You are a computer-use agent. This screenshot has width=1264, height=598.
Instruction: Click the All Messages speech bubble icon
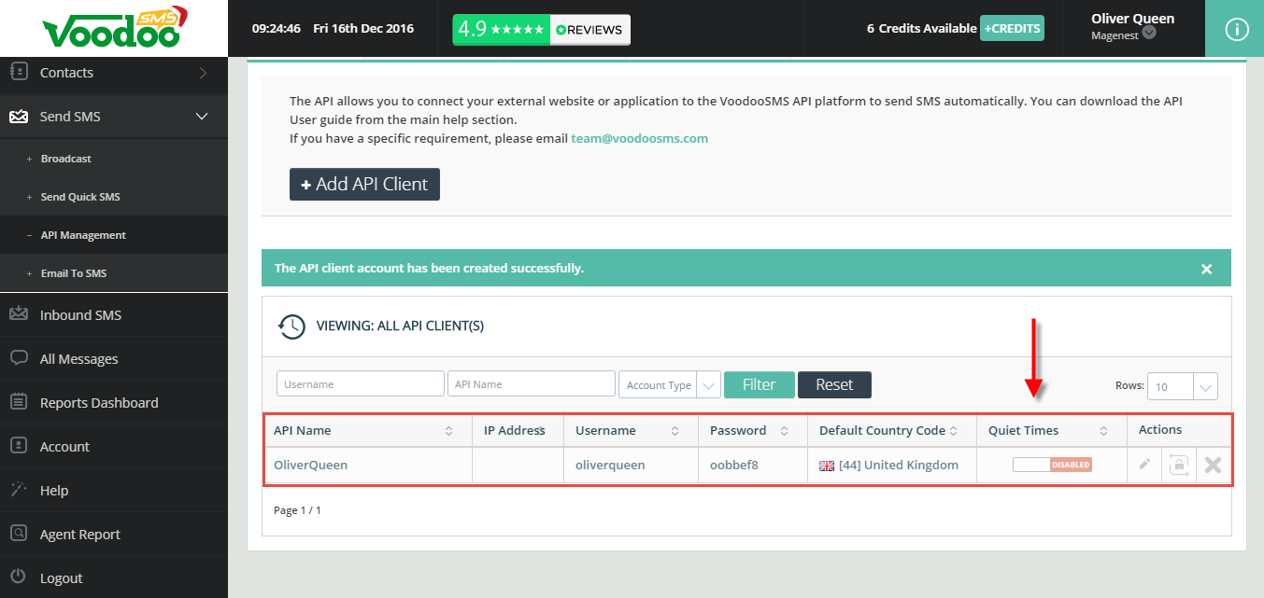19,358
